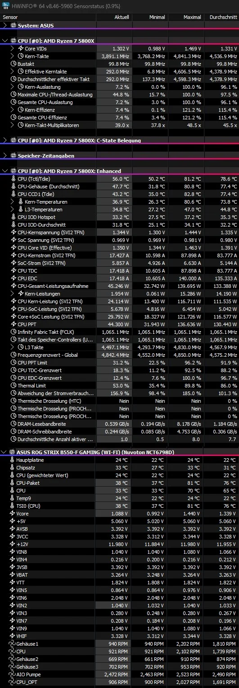Click lightning icon of SoC Spannung (SVI2 TFN)
239x688 pixels.
pyautogui.click(x=13, y=240)
